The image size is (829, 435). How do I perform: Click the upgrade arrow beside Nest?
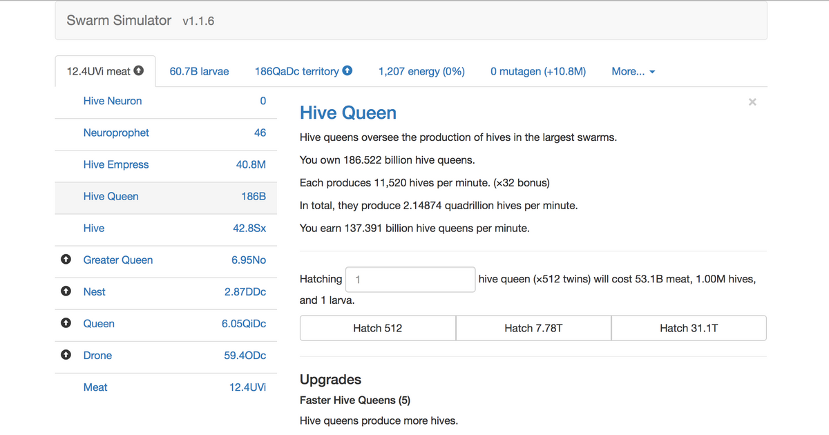[x=66, y=291]
